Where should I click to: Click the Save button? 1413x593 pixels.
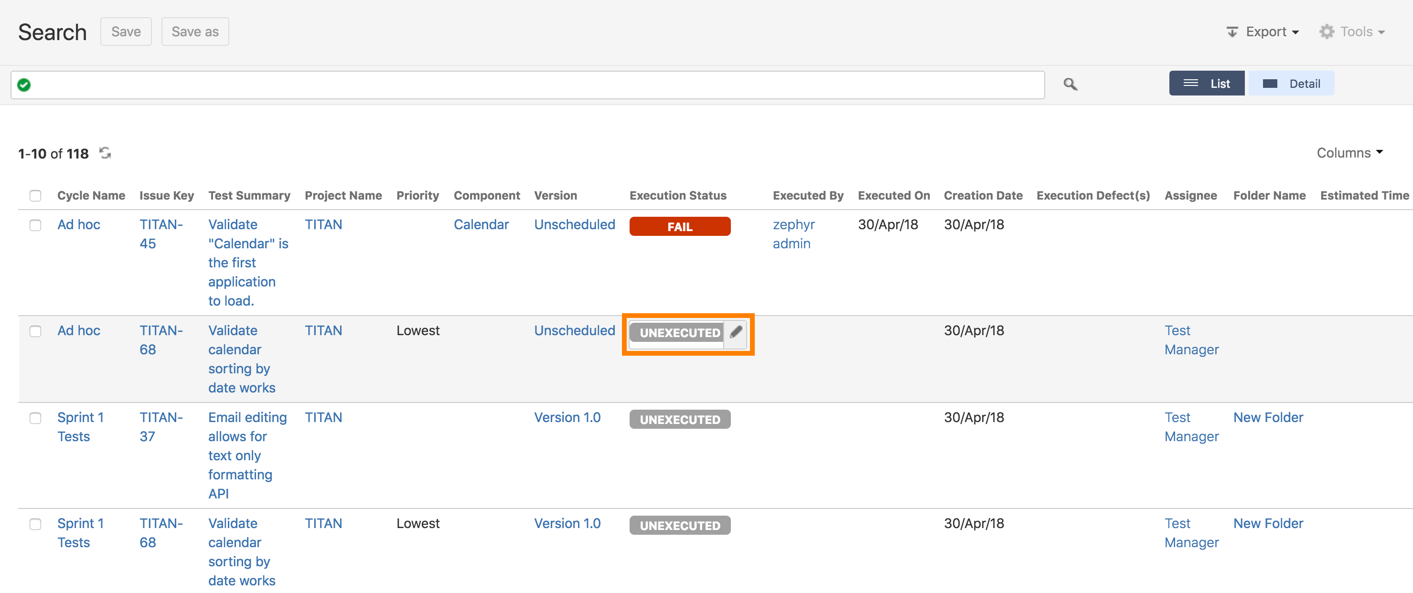[125, 32]
